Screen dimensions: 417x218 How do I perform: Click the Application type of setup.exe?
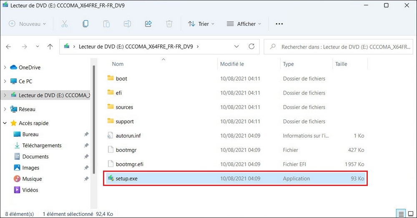(x=296, y=178)
